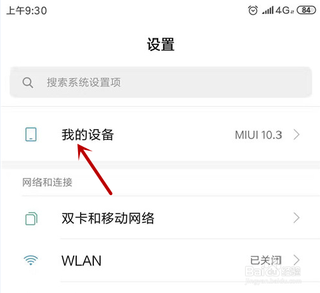The image size is (320, 293).
Task: Expand the 我的设备 chevron arrow
Action: click(x=297, y=135)
